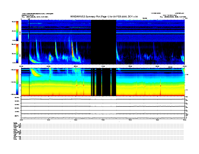Click the large black data gap in RAD2 panel
199x154 pixels.
(104, 31)
